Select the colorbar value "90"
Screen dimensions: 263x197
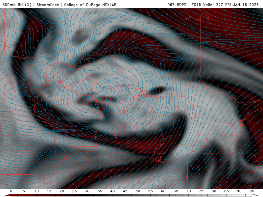click(x=239, y=191)
